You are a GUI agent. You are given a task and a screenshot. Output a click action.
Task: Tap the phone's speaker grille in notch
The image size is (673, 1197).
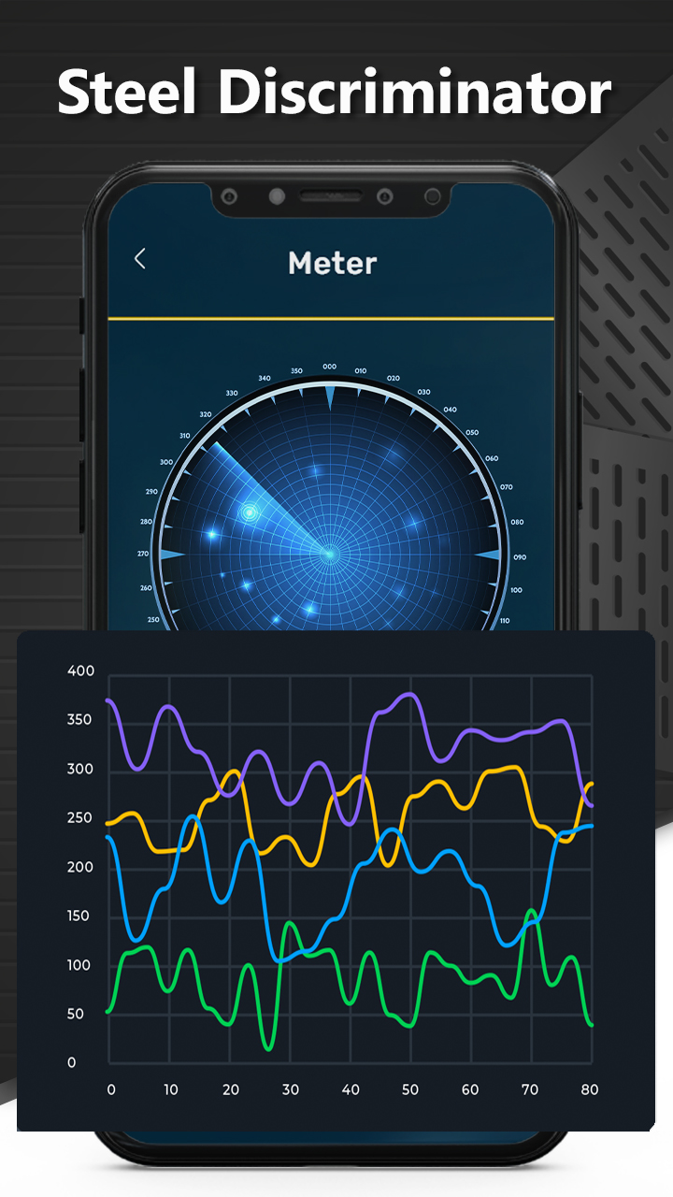click(330, 197)
